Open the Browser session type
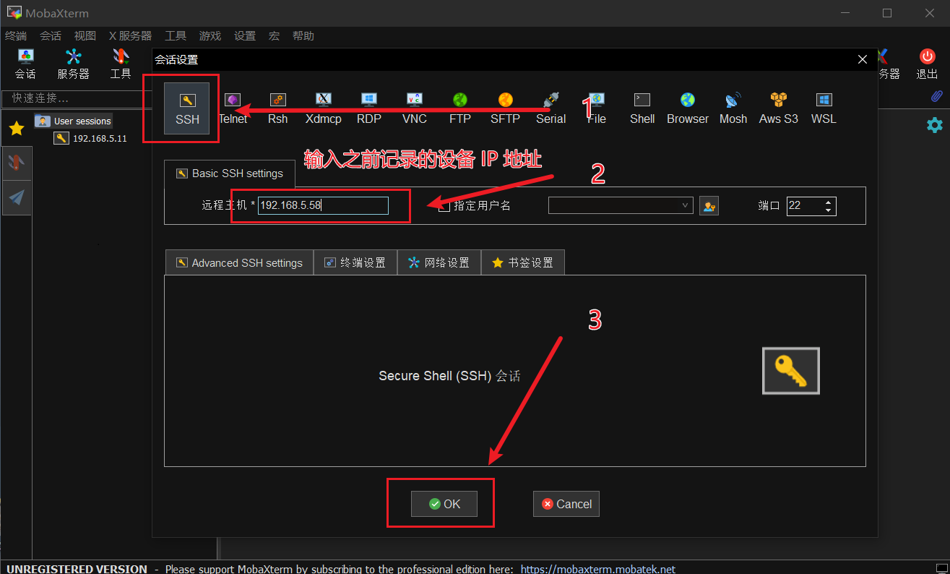Screen dimensions: 950x574 coord(687,108)
